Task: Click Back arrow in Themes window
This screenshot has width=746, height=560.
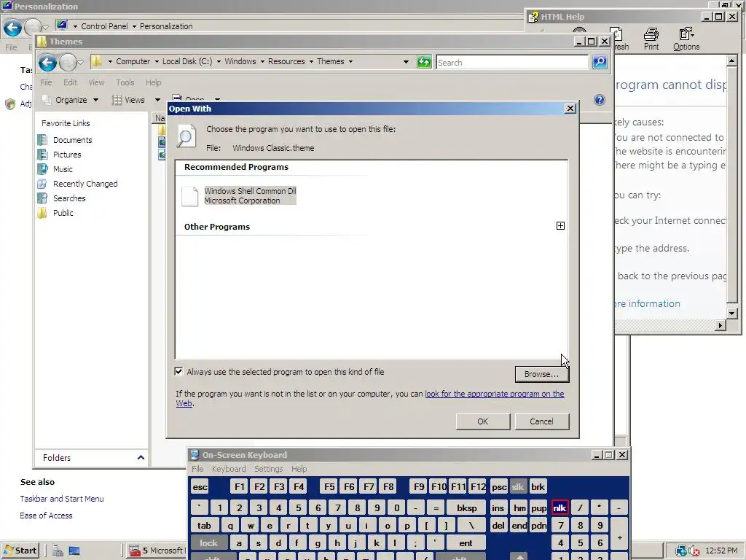Action: [x=47, y=62]
